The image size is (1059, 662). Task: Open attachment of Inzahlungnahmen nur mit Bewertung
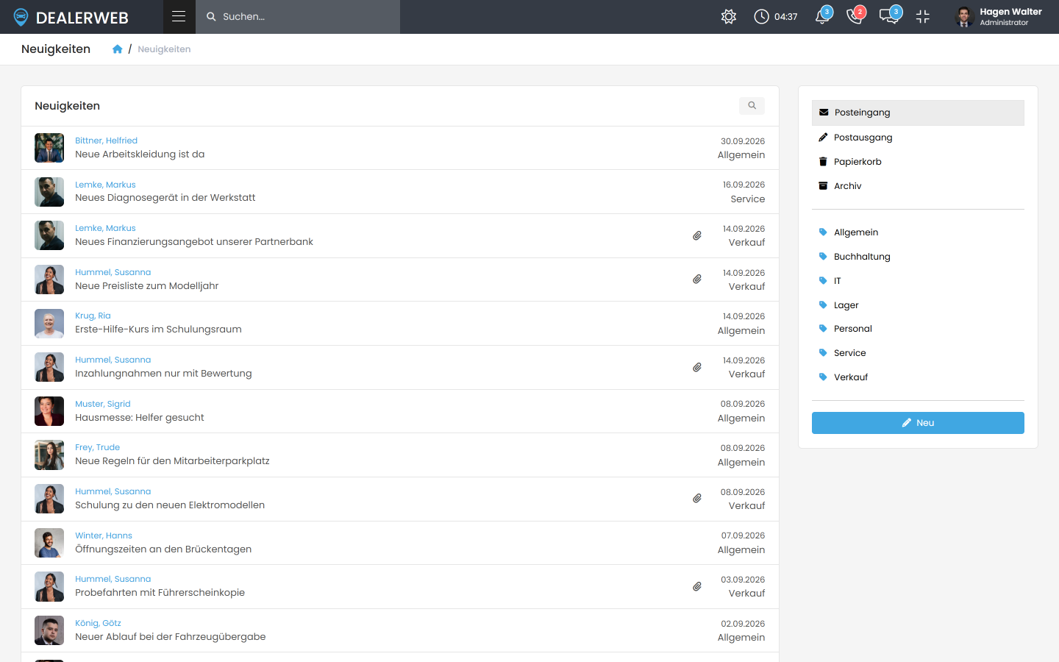(x=697, y=367)
